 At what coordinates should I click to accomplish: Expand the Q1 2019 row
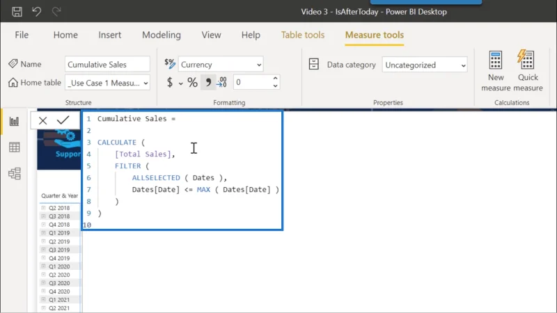point(43,233)
